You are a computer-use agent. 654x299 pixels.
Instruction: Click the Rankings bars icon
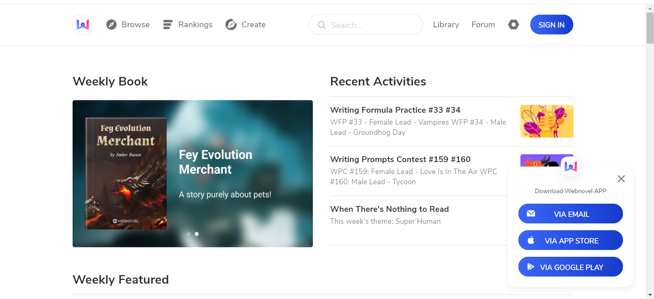(x=168, y=25)
